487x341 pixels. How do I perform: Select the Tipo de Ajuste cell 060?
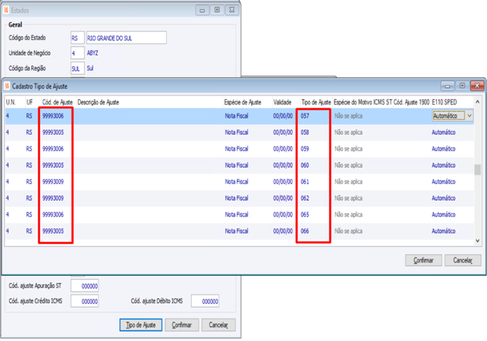tap(305, 165)
